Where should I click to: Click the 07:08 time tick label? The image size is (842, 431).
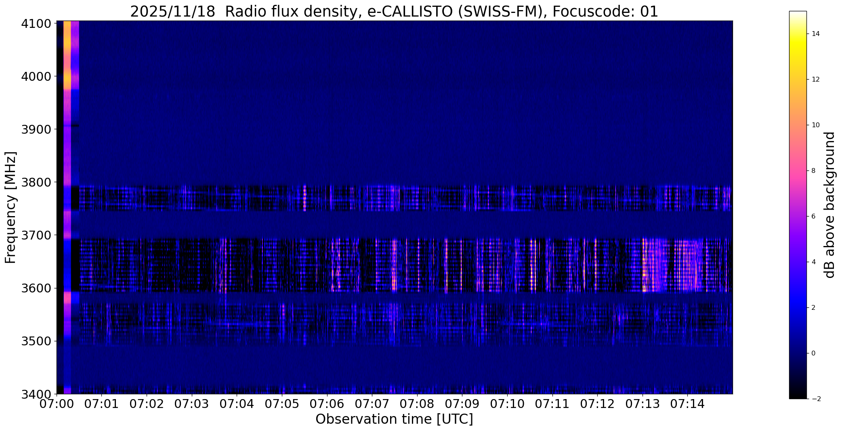pos(417,404)
